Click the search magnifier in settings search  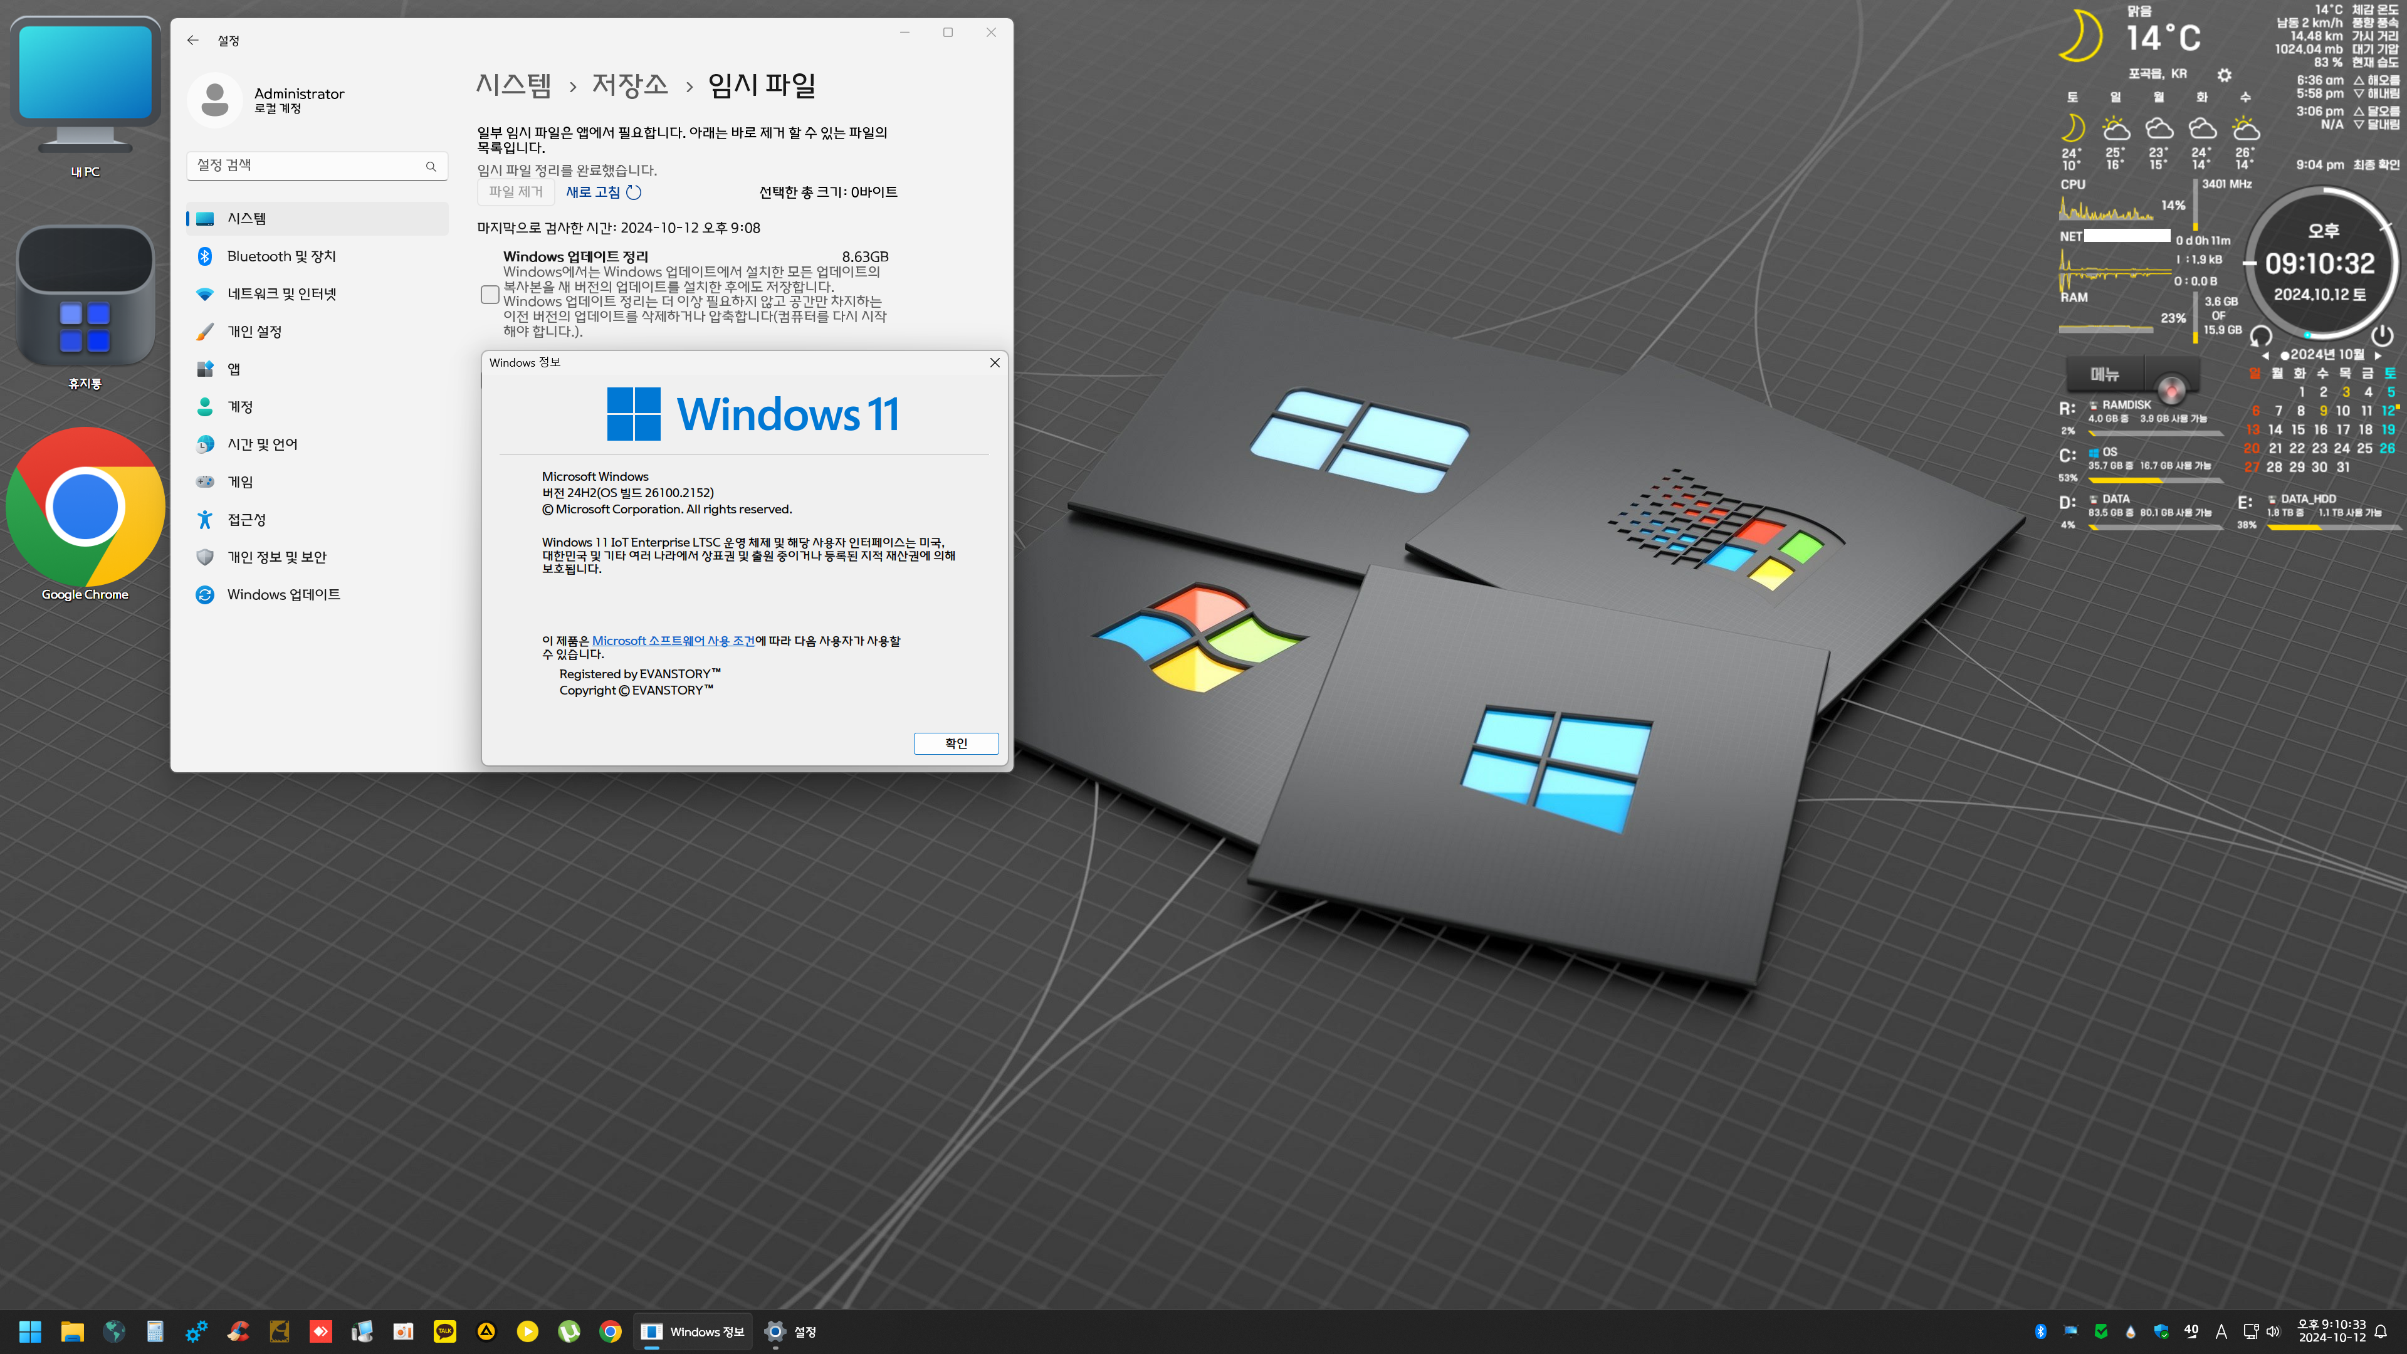[431, 166]
